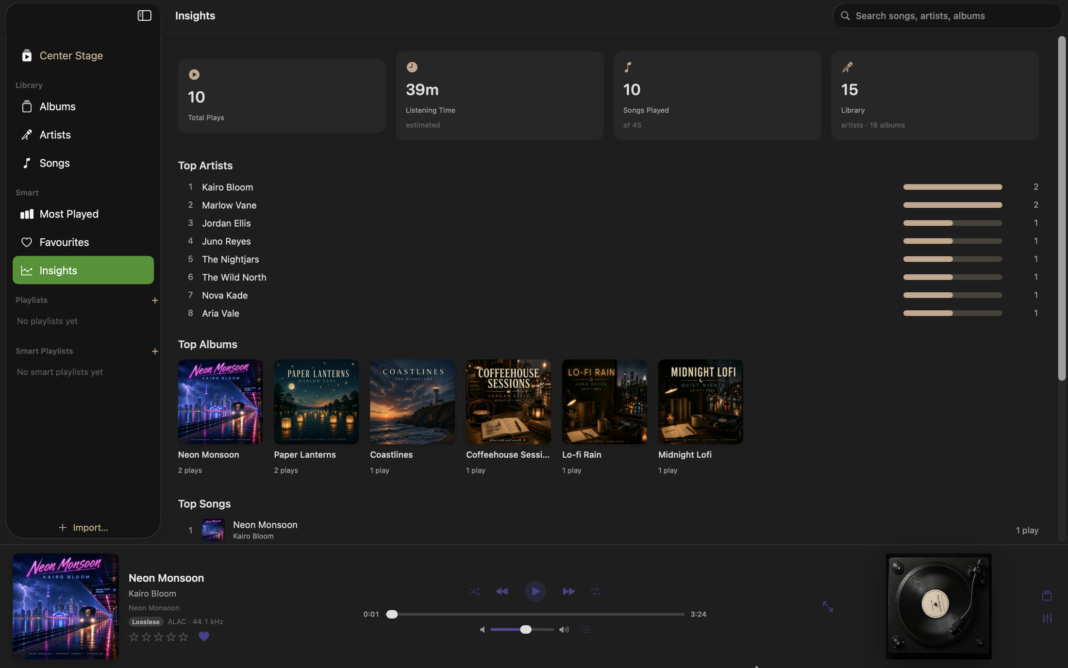1068x668 pixels.
Task: Open Most Played smart list
Action: (83, 214)
